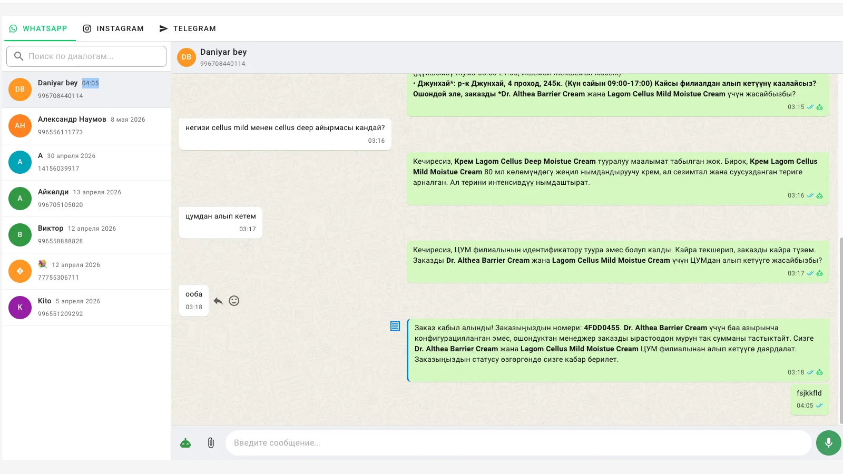Click read checkmarks on 'fsjkkfld' message

[819, 406]
